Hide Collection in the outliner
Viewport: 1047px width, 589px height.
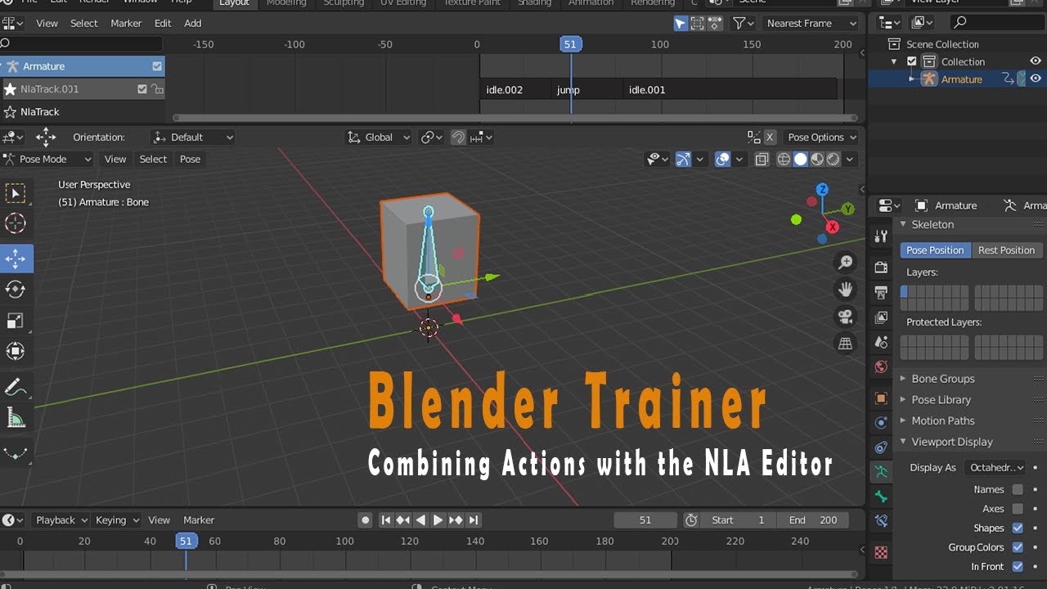(x=1036, y=61)
